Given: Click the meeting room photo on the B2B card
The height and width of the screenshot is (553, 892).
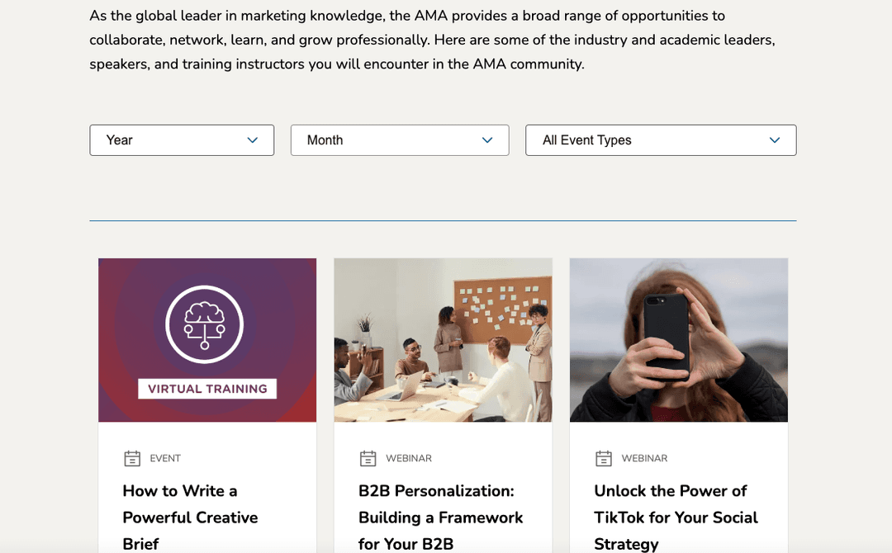Looking at the screenshot, I should (x=443, y=339).
